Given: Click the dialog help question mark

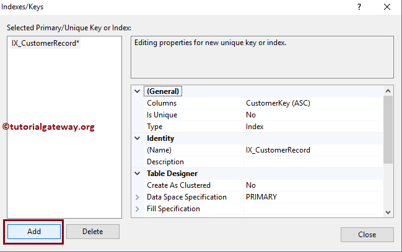Looking at the screenshot, I should pos(359,7).
